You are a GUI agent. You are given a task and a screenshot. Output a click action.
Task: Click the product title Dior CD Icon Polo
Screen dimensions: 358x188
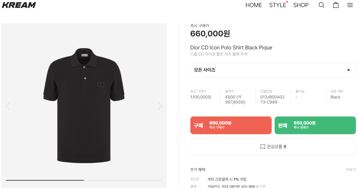[231, 48]
